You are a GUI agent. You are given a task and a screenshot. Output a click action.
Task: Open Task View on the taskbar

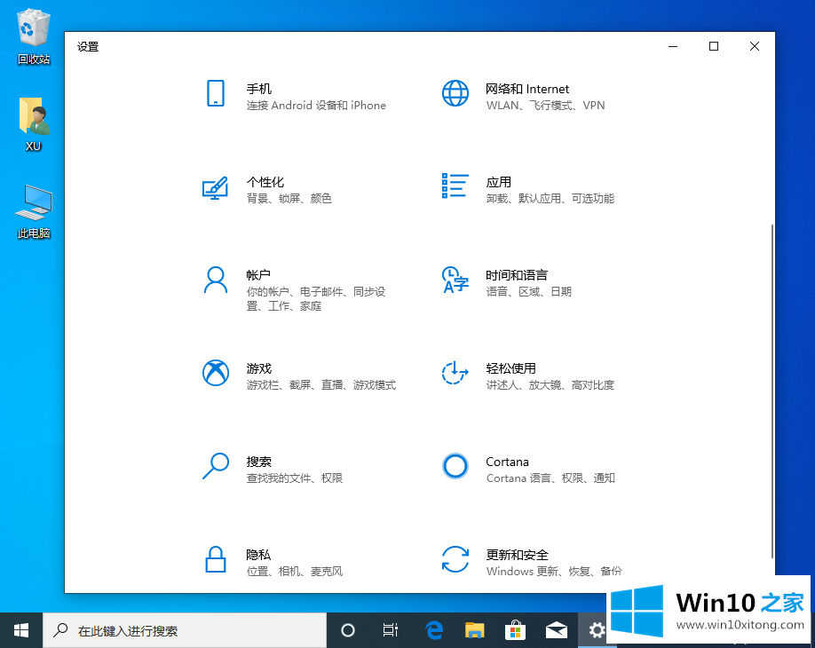(391, 630)
